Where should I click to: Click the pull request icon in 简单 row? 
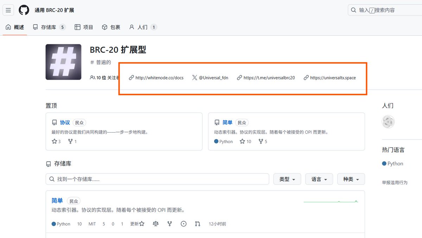tap(197, 224)
